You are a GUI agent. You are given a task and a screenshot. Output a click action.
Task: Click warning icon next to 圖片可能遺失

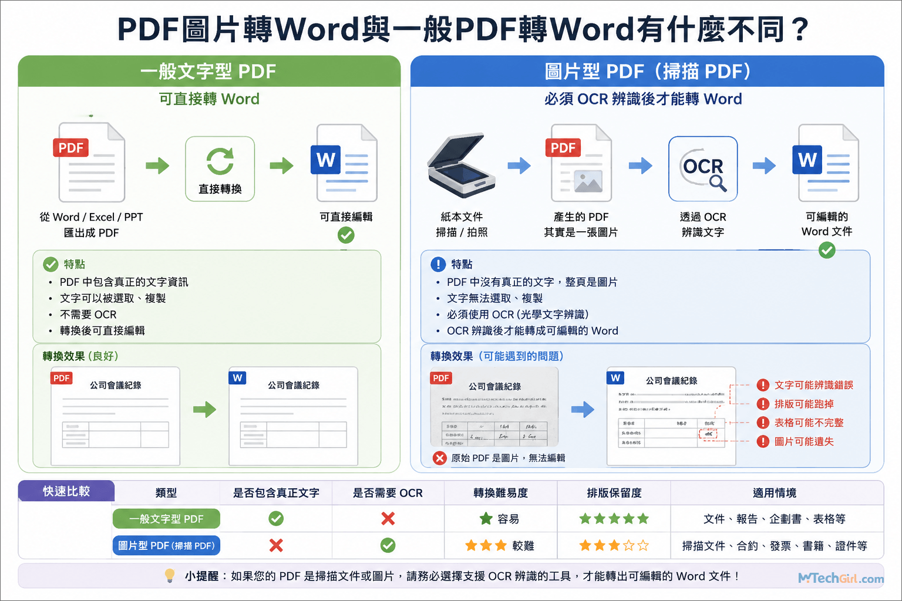click(x=763, y=441)
